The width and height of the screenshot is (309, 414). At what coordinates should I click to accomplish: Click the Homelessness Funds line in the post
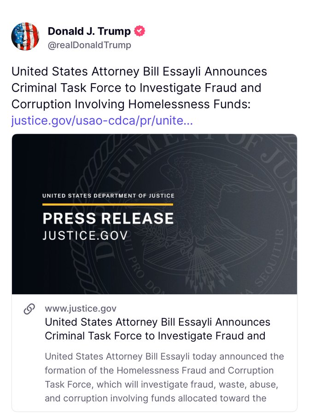click(131, 104)
